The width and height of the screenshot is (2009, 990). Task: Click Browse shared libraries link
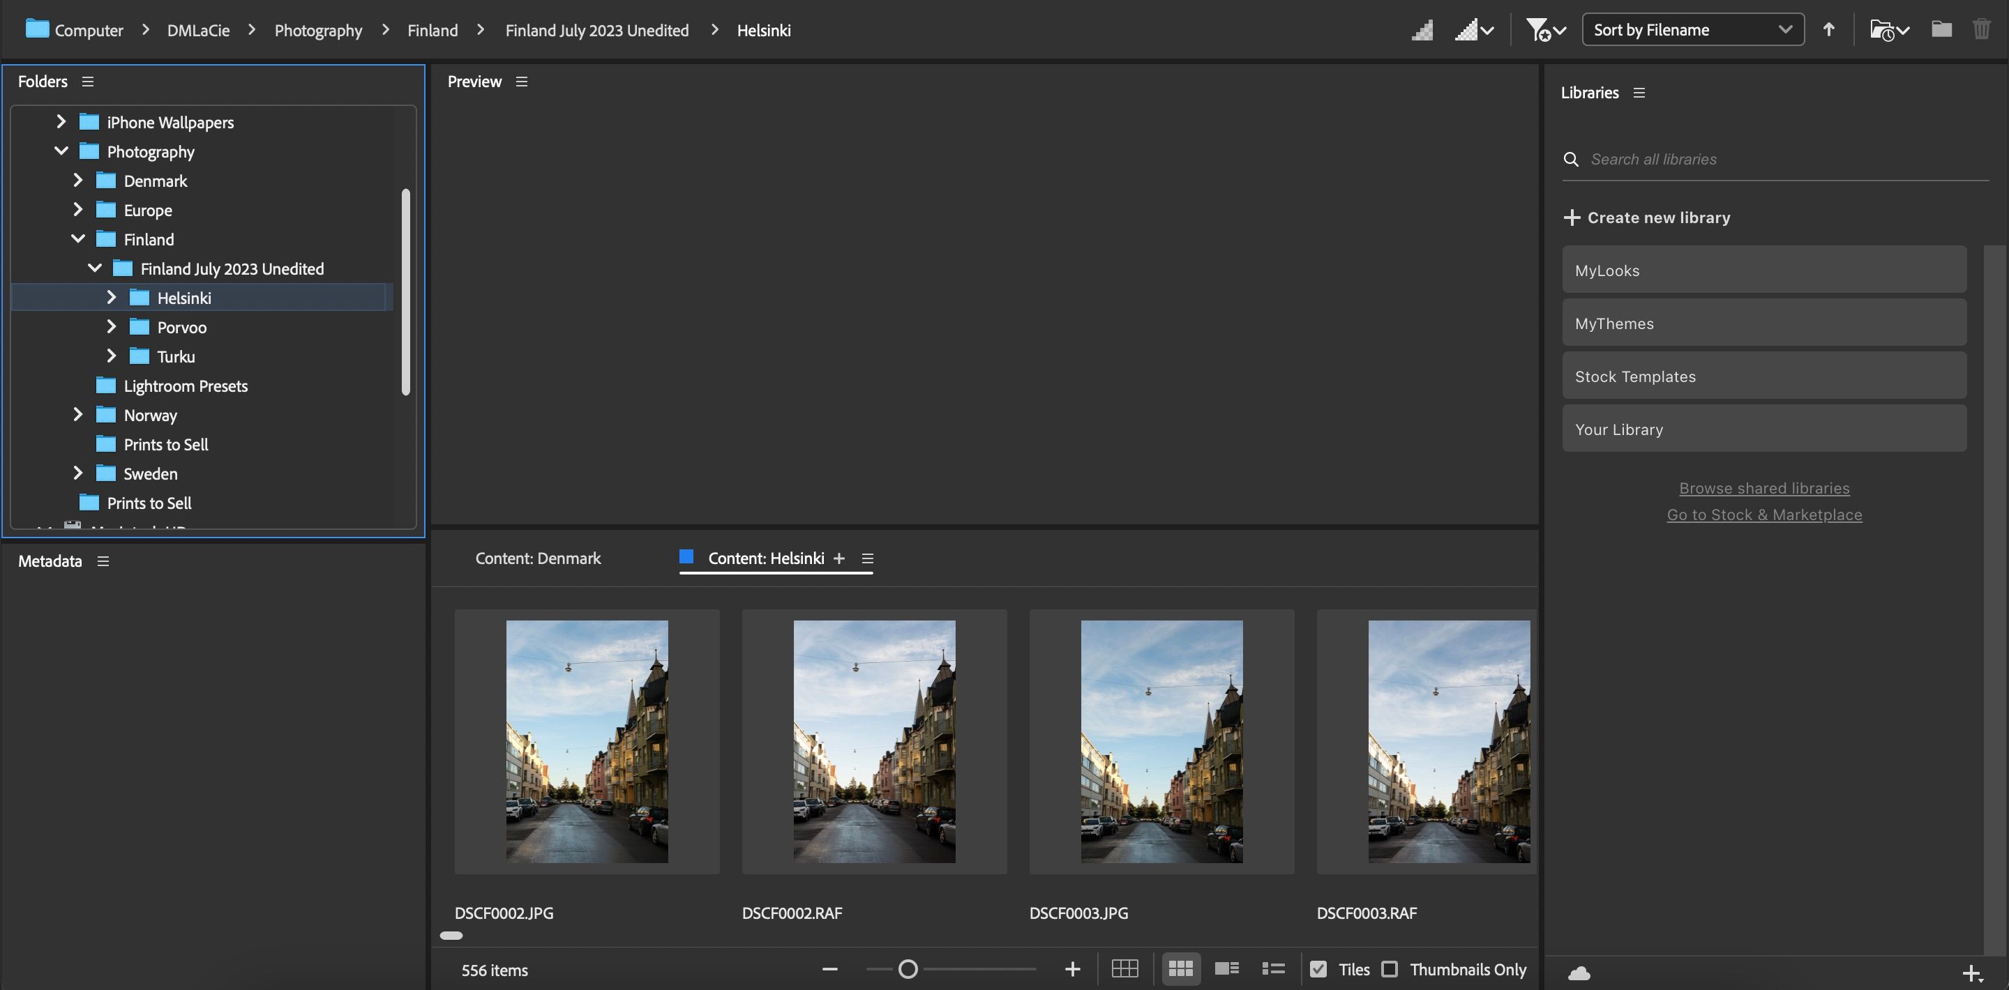(1763, 488)
